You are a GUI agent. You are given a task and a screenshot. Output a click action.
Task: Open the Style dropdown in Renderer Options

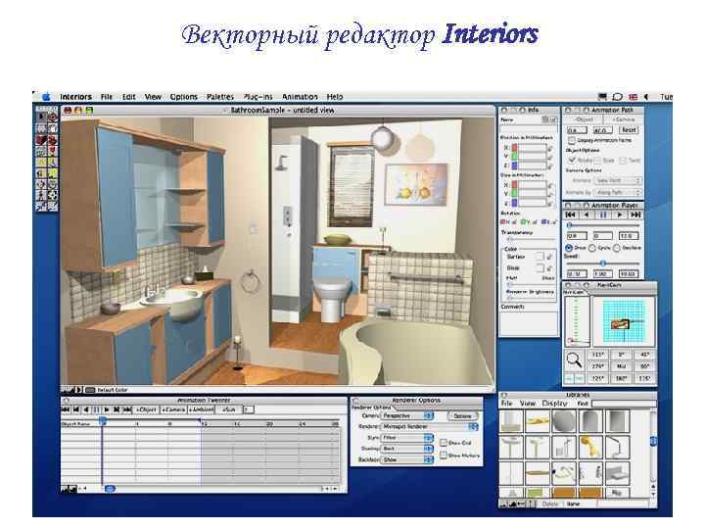tap(407, 437)
